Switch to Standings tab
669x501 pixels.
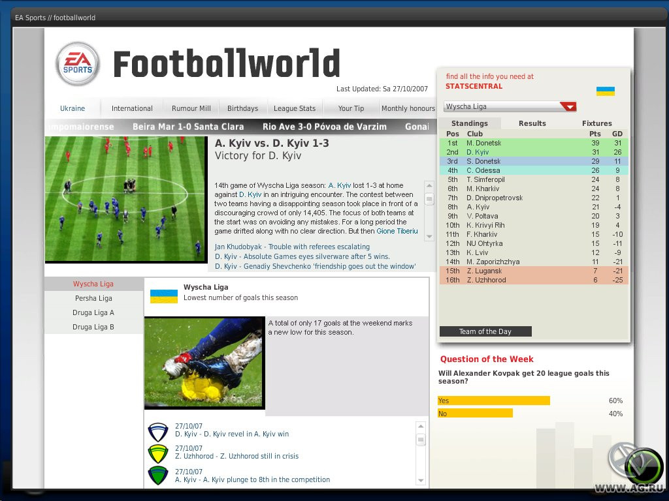(x=469, y=123)
